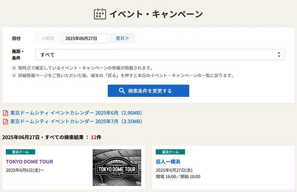This screenshot has width=297, height=192.
Task: Click the up/down arrows of the facility dropdown
Action: coord(279,55)
